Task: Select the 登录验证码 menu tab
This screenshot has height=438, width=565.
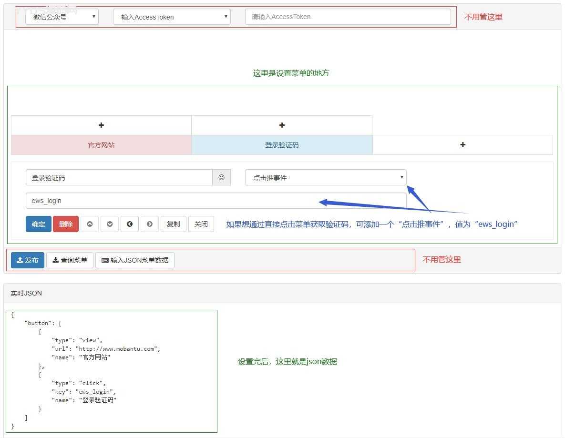Action: tap(282, 145)
